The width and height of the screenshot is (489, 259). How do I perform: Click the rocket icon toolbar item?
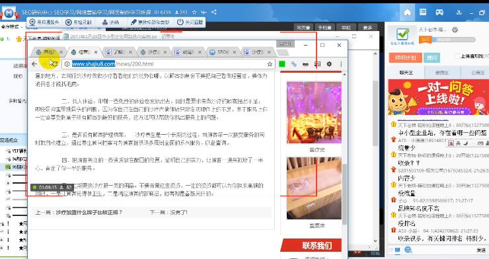pyautogui.click(x=110, y=22)
